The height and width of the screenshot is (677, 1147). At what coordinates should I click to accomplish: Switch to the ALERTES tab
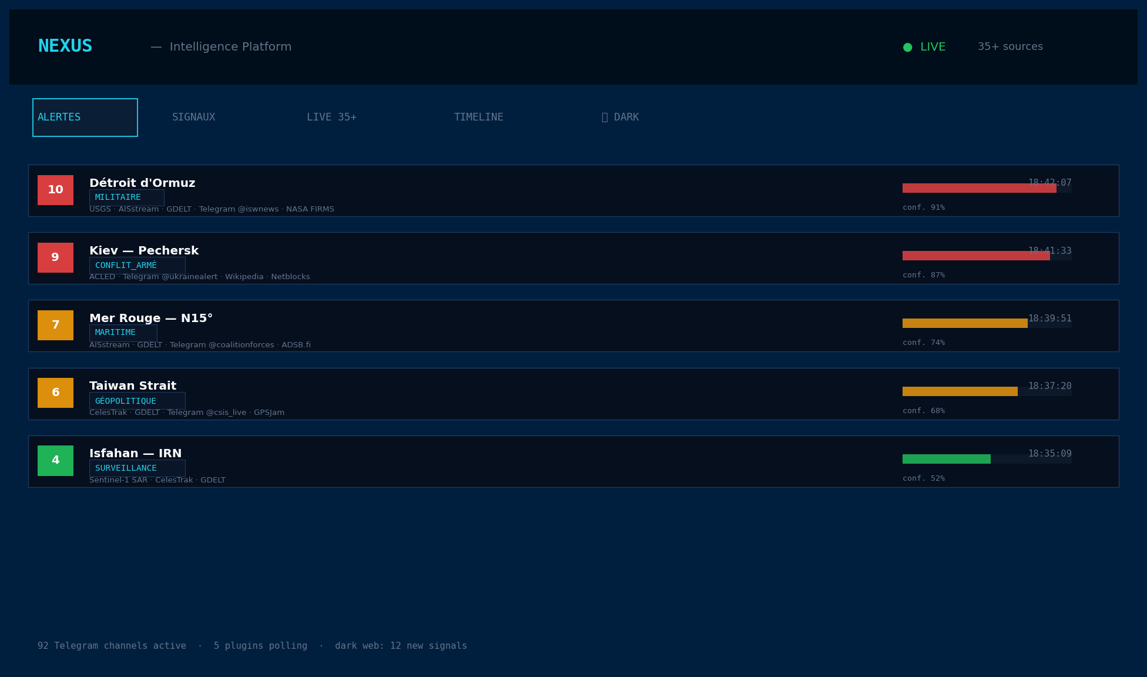pos(85,118)
